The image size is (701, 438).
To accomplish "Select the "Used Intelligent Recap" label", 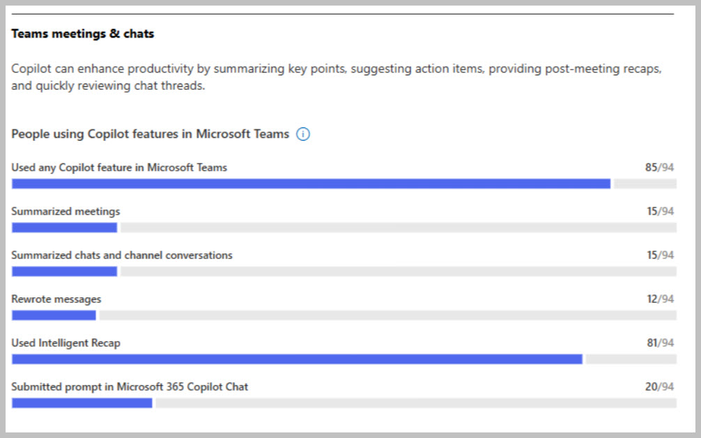I will point(66,343).
